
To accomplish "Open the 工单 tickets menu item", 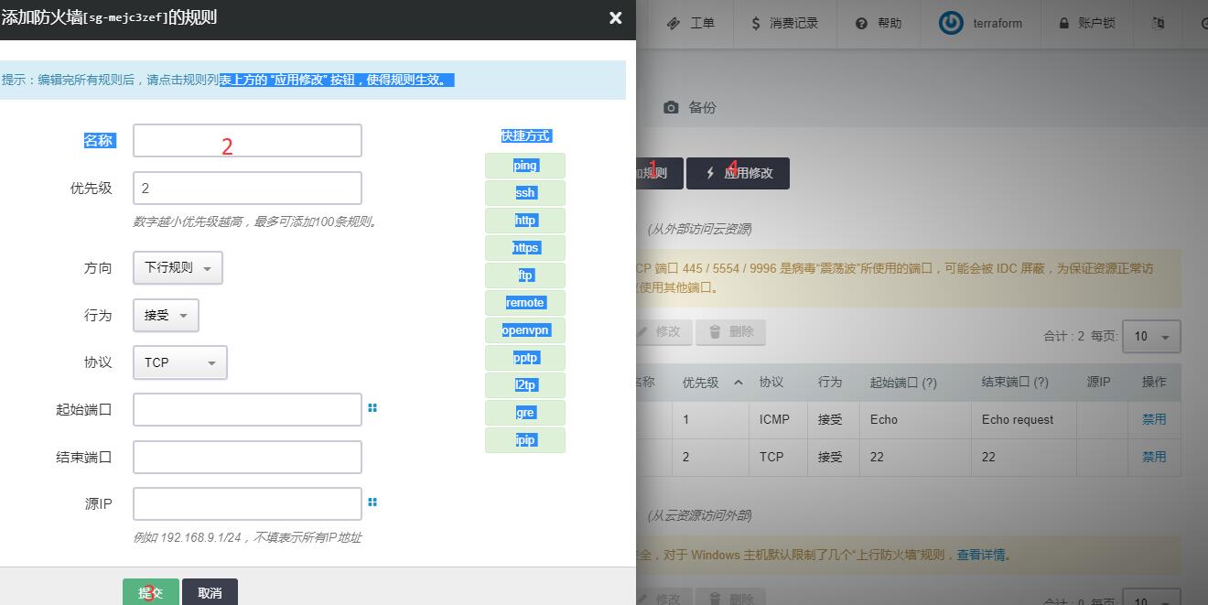I will tap(691, 24).
